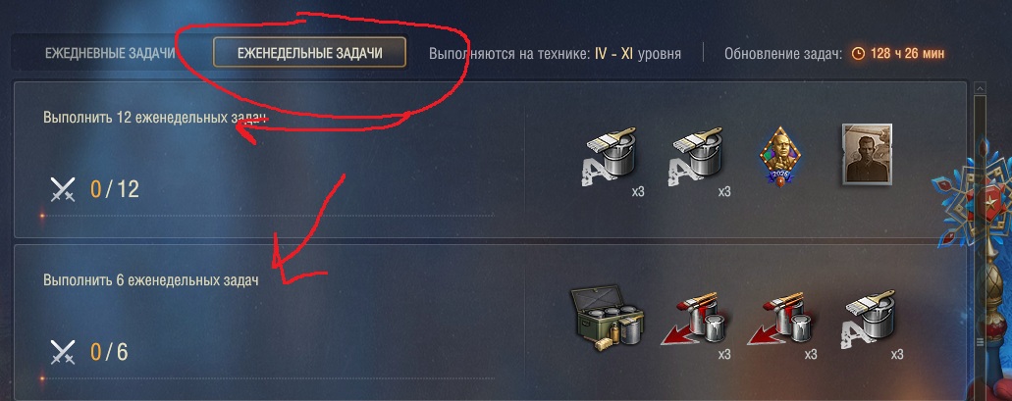
Task: Open the 2026 medal reward icon
Action: click(779, 157)
